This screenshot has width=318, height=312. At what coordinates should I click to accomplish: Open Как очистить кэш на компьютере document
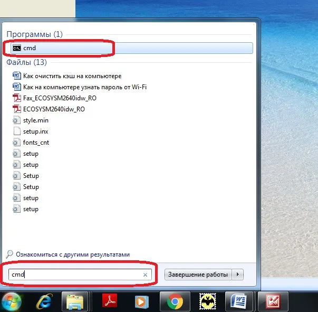click(x=72, y=76)
